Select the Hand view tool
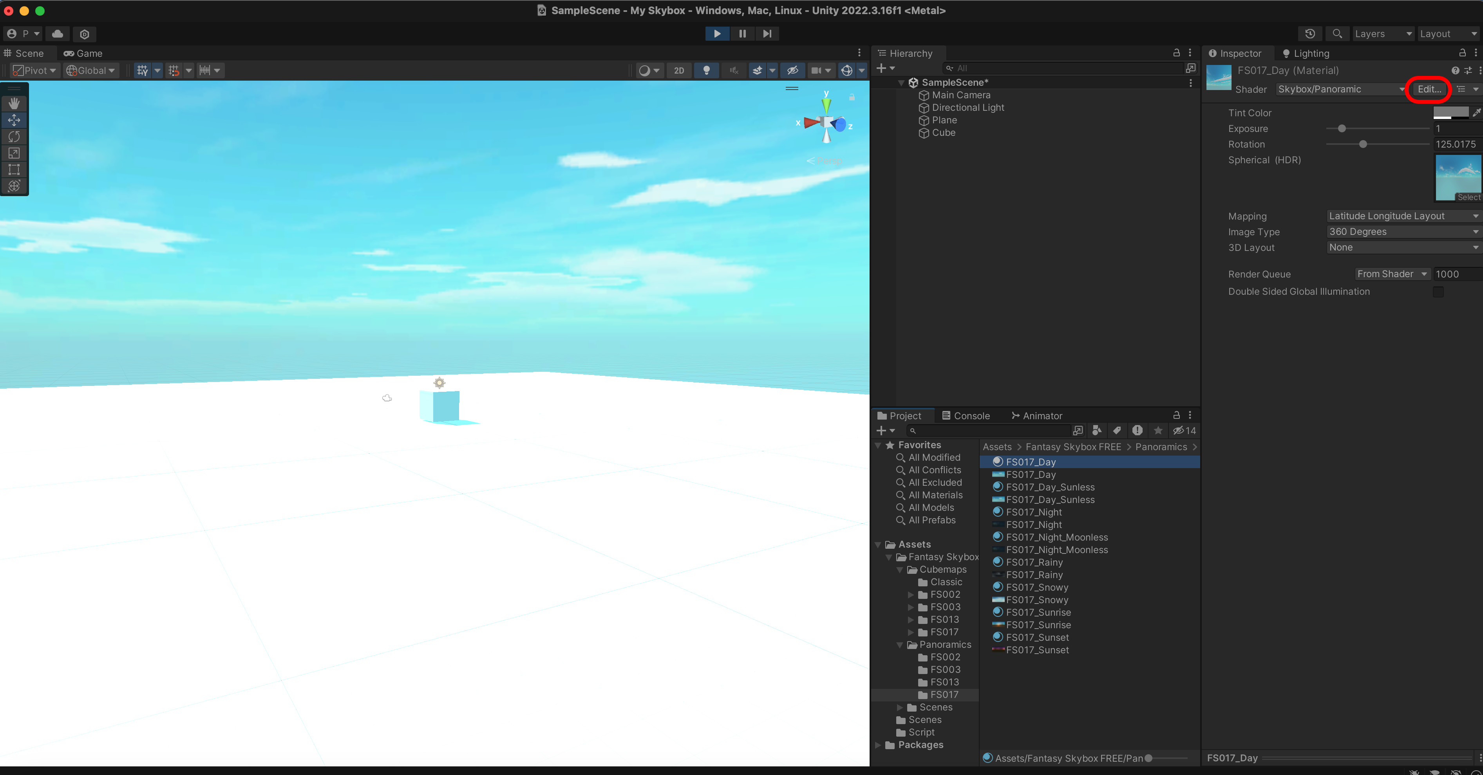 14,104
